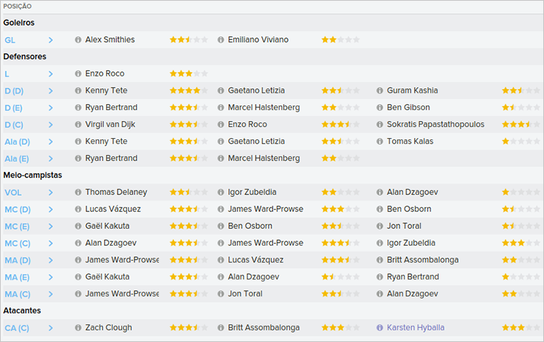Select Lucas Vázquez in MC (D) row

(x=113, y=209)
